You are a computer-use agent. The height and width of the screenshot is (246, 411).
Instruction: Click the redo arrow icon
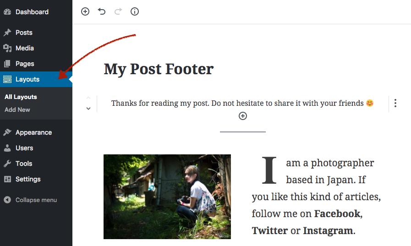click(x=118, y=11)
